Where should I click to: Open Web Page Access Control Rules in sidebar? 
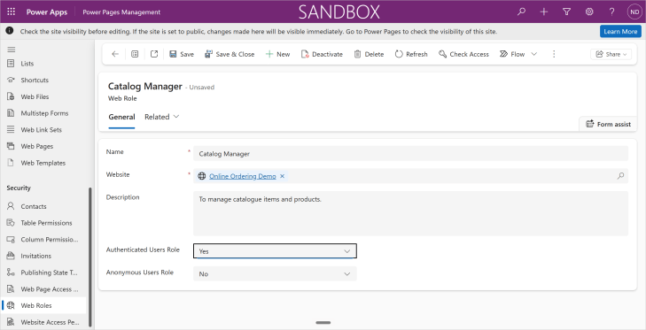tap(43, 288)
